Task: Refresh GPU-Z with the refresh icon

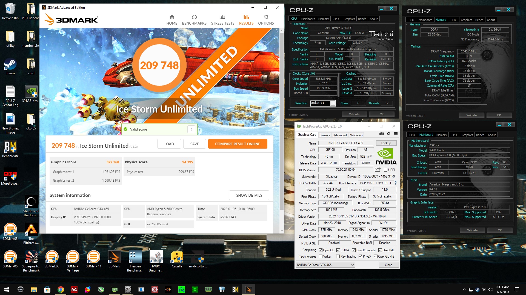Action: (x=388, y=134)
